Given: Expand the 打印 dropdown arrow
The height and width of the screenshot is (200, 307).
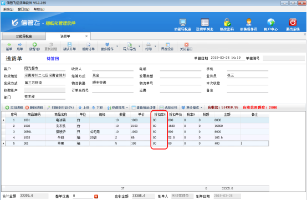Looking at the screenshot, I should [x=155, y=47].
